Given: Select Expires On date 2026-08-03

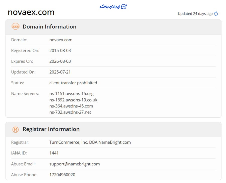Looking at the screenshot, I should pos(60,61).
